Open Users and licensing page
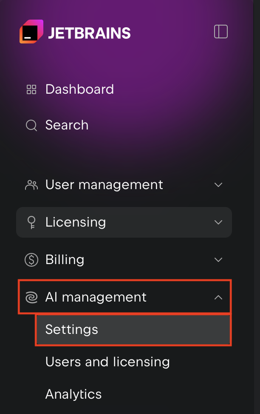Screen dimensions: 260x414 (107, 362)
